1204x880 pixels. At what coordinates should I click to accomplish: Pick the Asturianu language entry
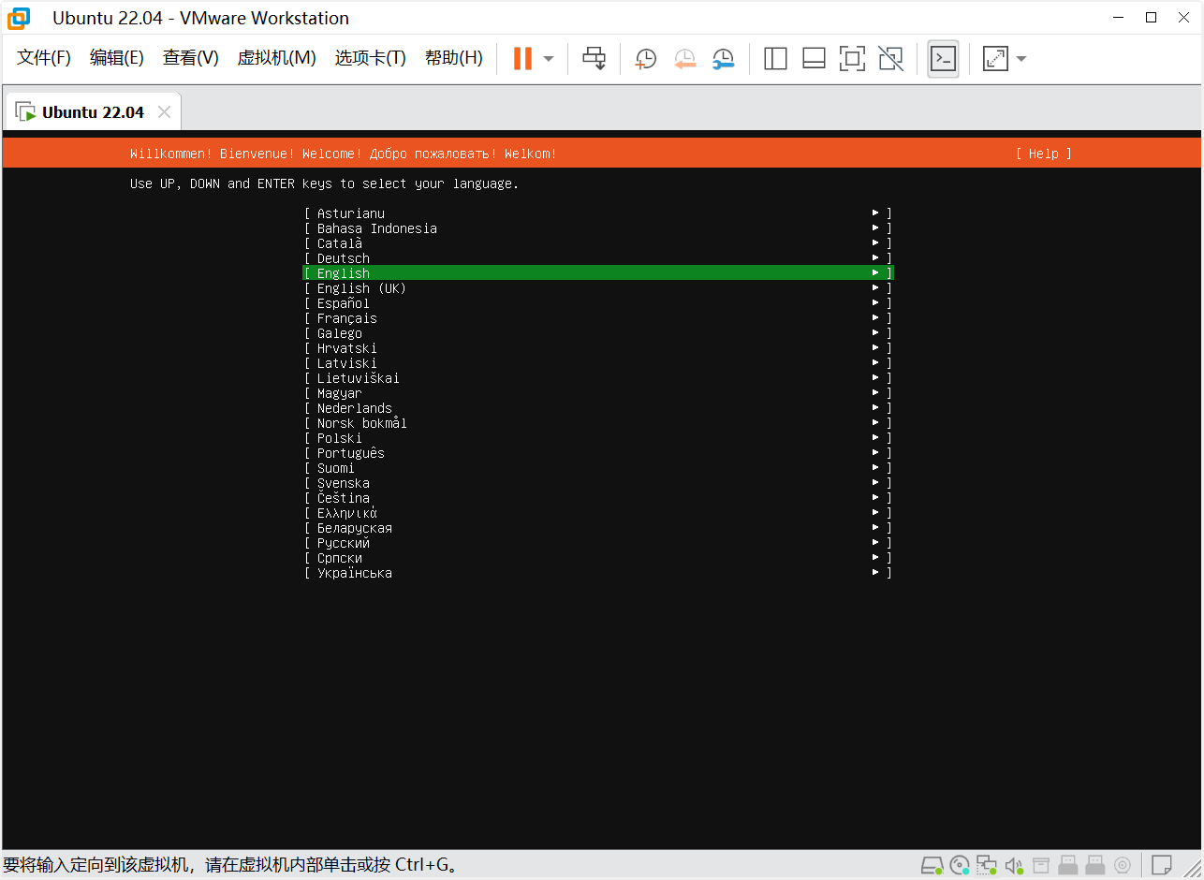pyautogui.click(x=598, y=213)
